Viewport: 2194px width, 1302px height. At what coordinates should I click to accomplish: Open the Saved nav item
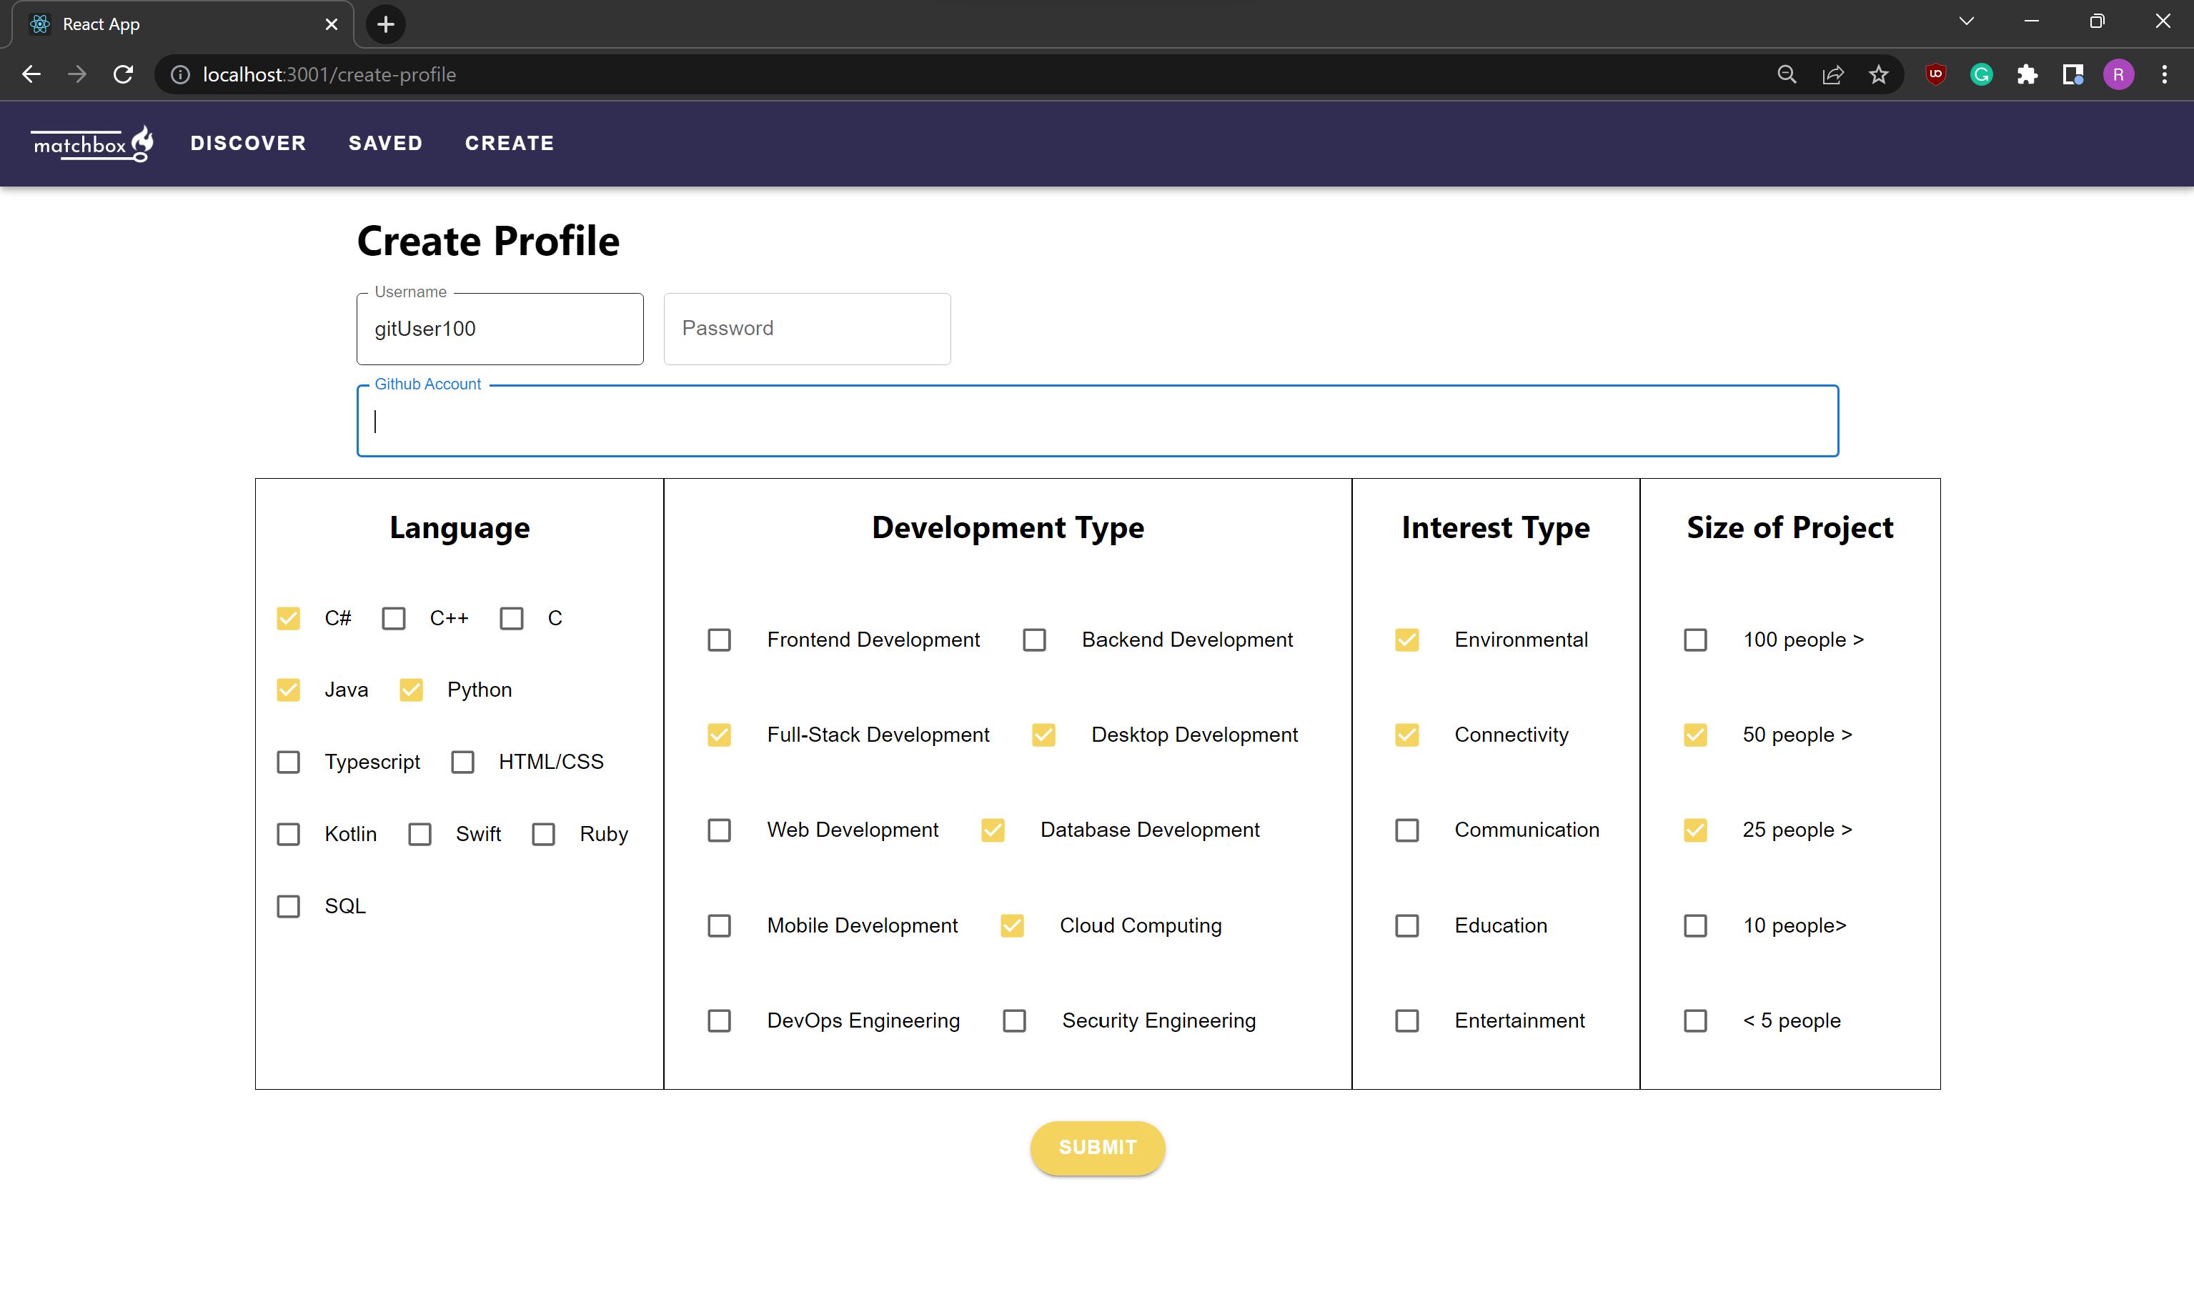[385, 143]
